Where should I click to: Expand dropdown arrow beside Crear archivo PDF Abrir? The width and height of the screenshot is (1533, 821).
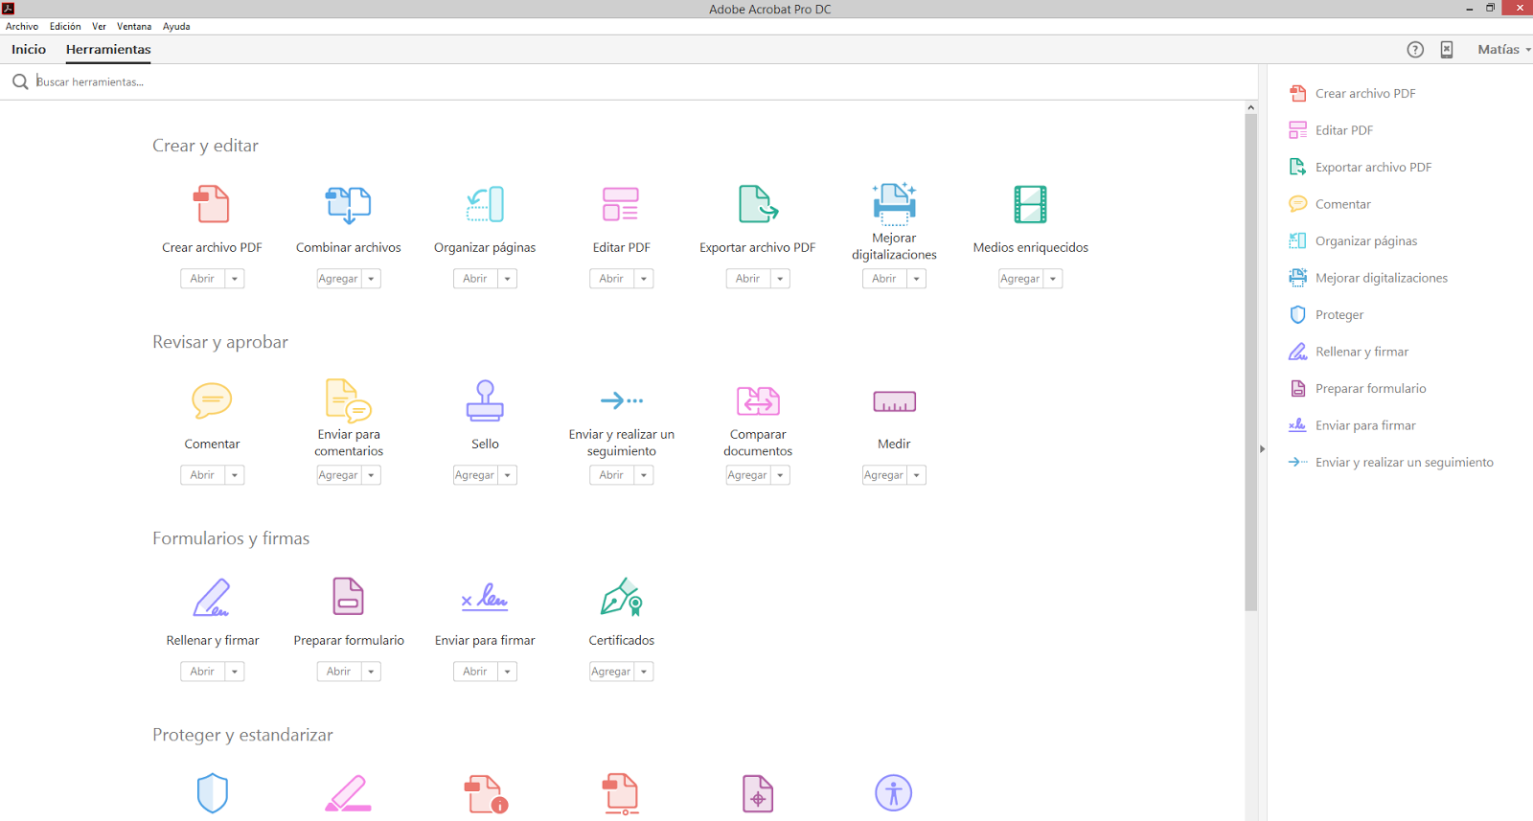coord(235,279)
